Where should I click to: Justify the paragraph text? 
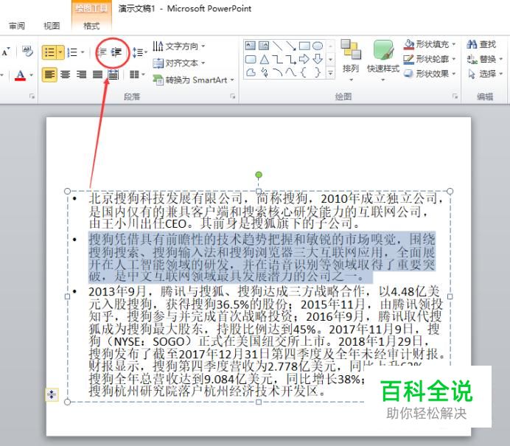click(97, 74)
